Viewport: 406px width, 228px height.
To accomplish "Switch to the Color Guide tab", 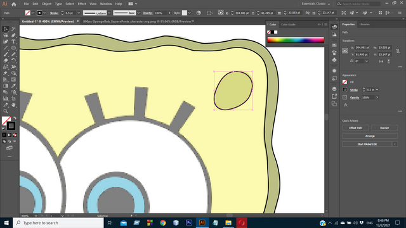I will click(288, 25).
